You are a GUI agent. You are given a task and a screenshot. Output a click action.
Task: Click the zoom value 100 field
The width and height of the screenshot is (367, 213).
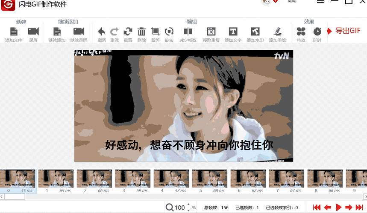point(180,207)
